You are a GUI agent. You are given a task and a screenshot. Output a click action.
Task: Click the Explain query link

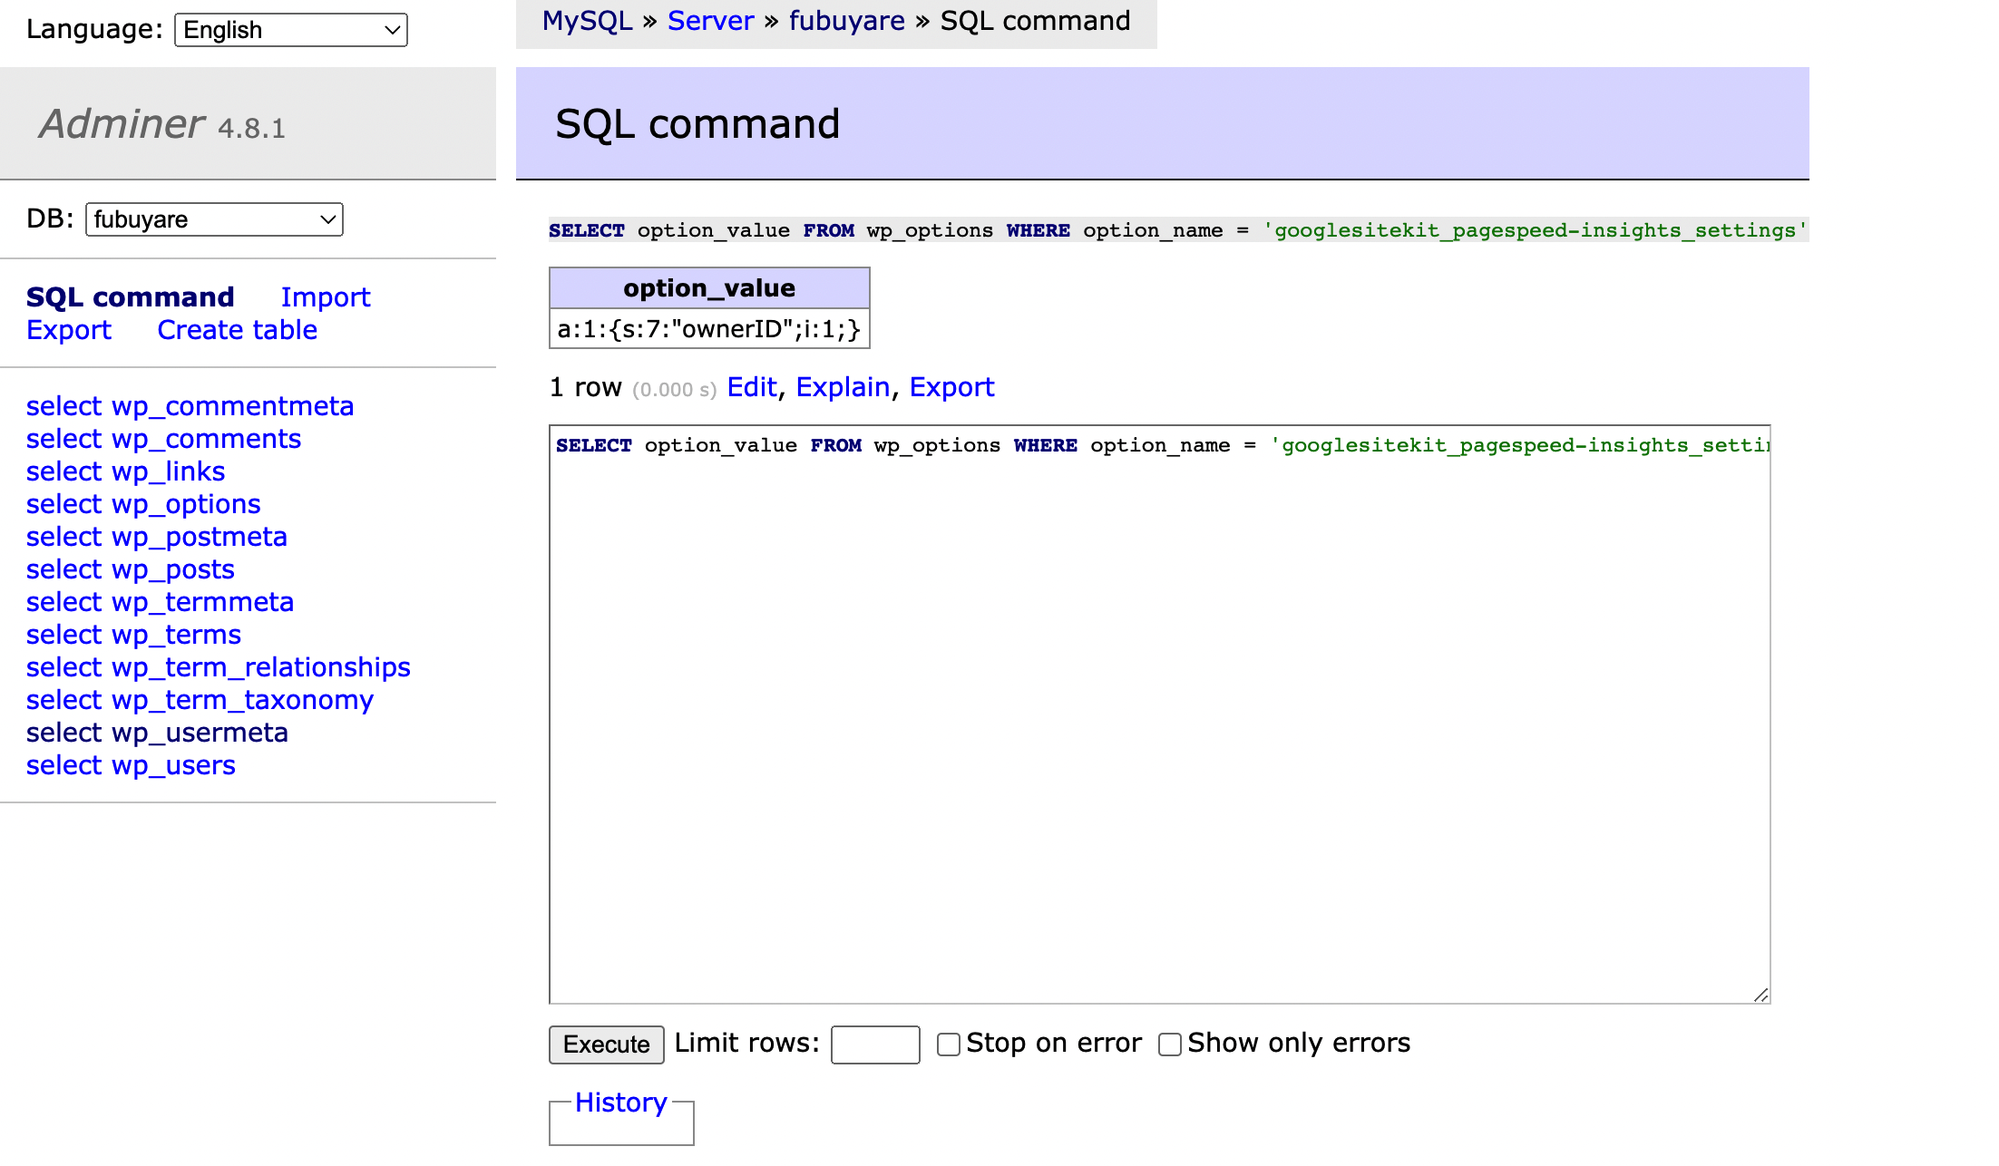(x=842, y=388)
